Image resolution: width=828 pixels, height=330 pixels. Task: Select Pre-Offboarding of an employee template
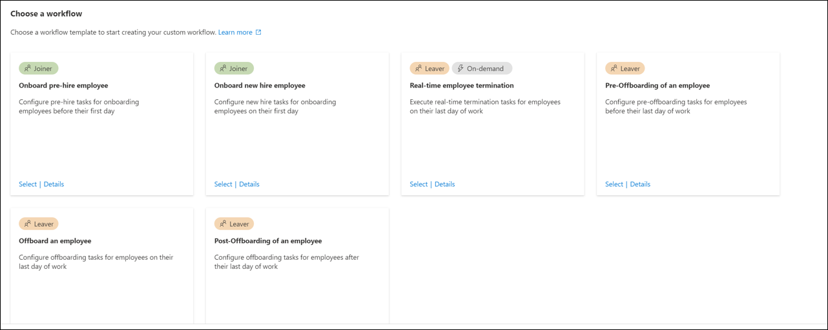click(x=614, y=184)
